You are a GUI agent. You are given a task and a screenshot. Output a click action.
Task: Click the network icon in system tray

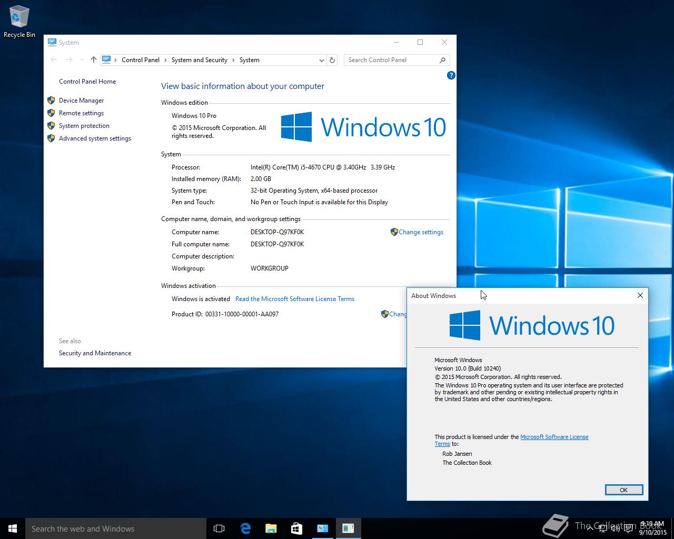click(603, 528)
